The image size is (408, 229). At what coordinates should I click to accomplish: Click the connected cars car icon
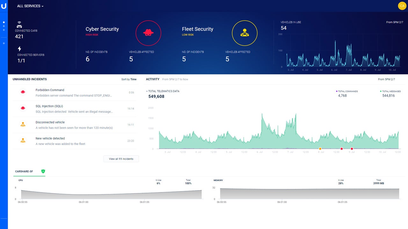tap(19, 25)
